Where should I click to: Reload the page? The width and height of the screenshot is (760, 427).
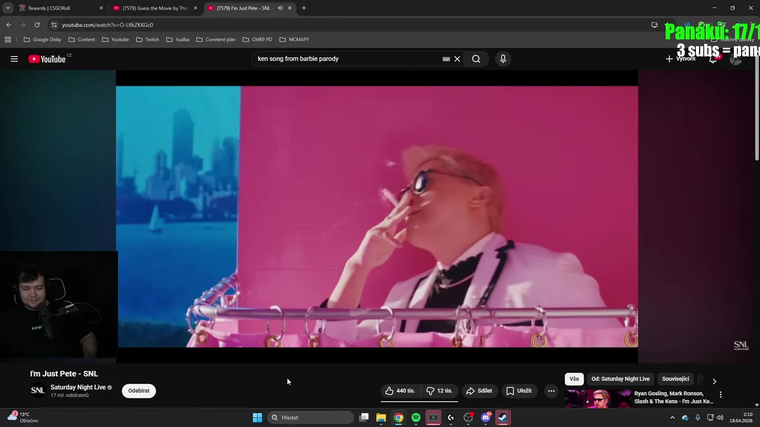coord(37,25)
